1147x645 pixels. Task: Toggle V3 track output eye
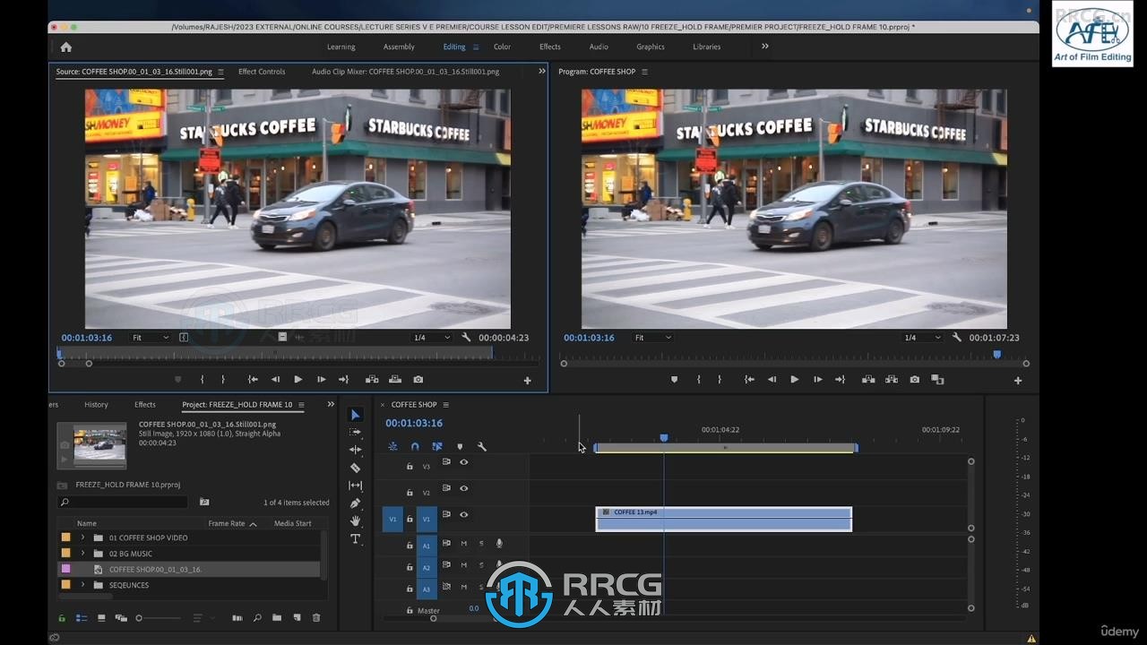tap(463, 462)
